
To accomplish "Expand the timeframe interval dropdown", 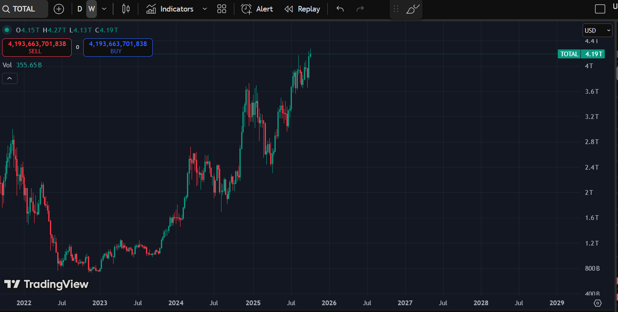I will [x=104, y=9].
